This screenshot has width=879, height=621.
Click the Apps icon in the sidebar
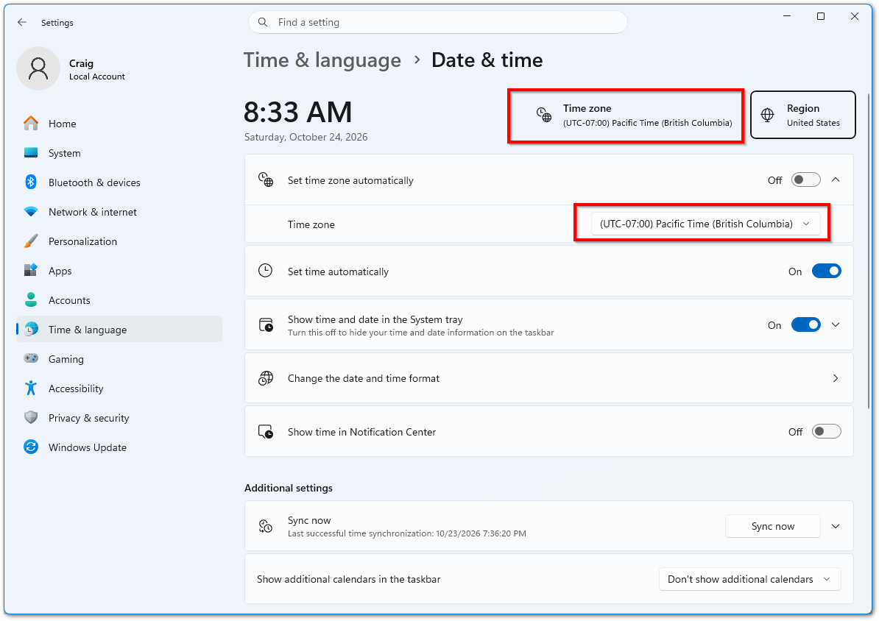click(31, 271)
